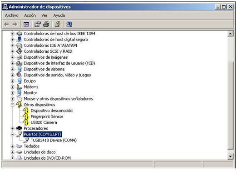
Task: Open the Help toolbar icon
Action: 58,24
